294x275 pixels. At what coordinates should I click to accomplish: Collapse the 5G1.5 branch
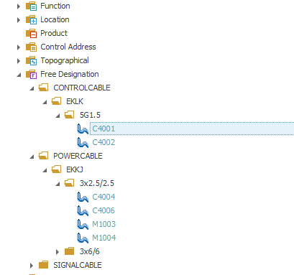click(x=58, y=116)
